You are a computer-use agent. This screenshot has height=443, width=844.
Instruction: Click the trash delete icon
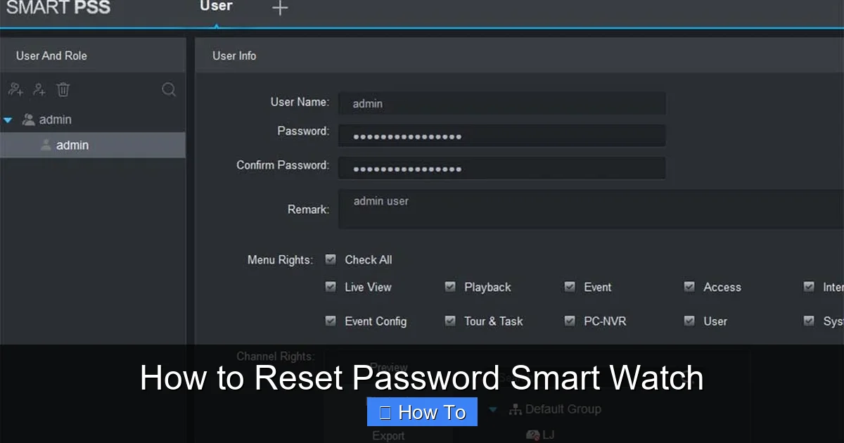point(63,89)
